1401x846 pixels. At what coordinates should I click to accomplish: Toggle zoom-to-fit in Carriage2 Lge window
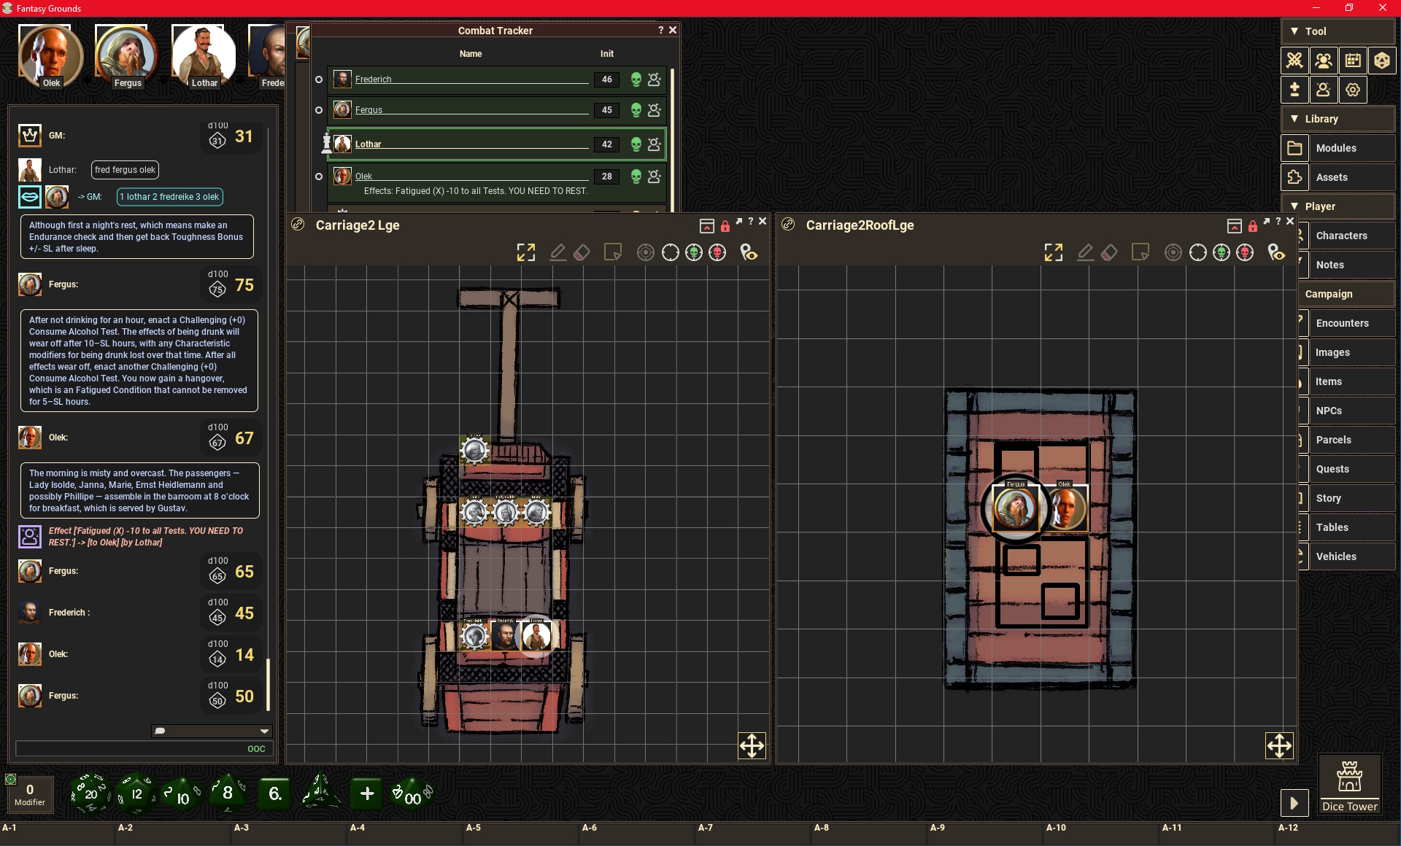tap(526, 252)
